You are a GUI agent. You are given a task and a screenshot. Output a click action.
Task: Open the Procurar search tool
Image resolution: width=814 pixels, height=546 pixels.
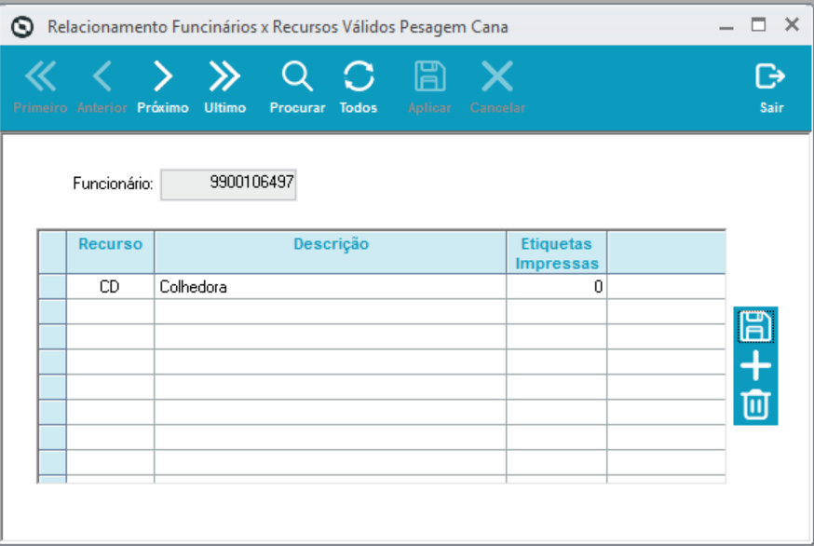[297, 86]
